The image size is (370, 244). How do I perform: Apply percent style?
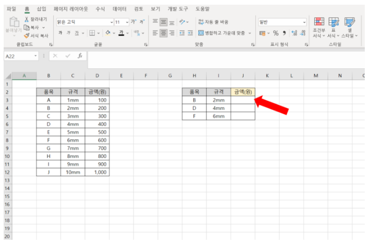click(x=276, y=33)
